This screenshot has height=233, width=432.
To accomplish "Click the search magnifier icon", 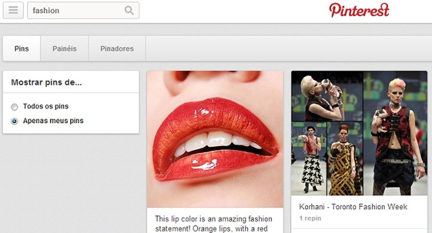I will click(x=129, y=11).
